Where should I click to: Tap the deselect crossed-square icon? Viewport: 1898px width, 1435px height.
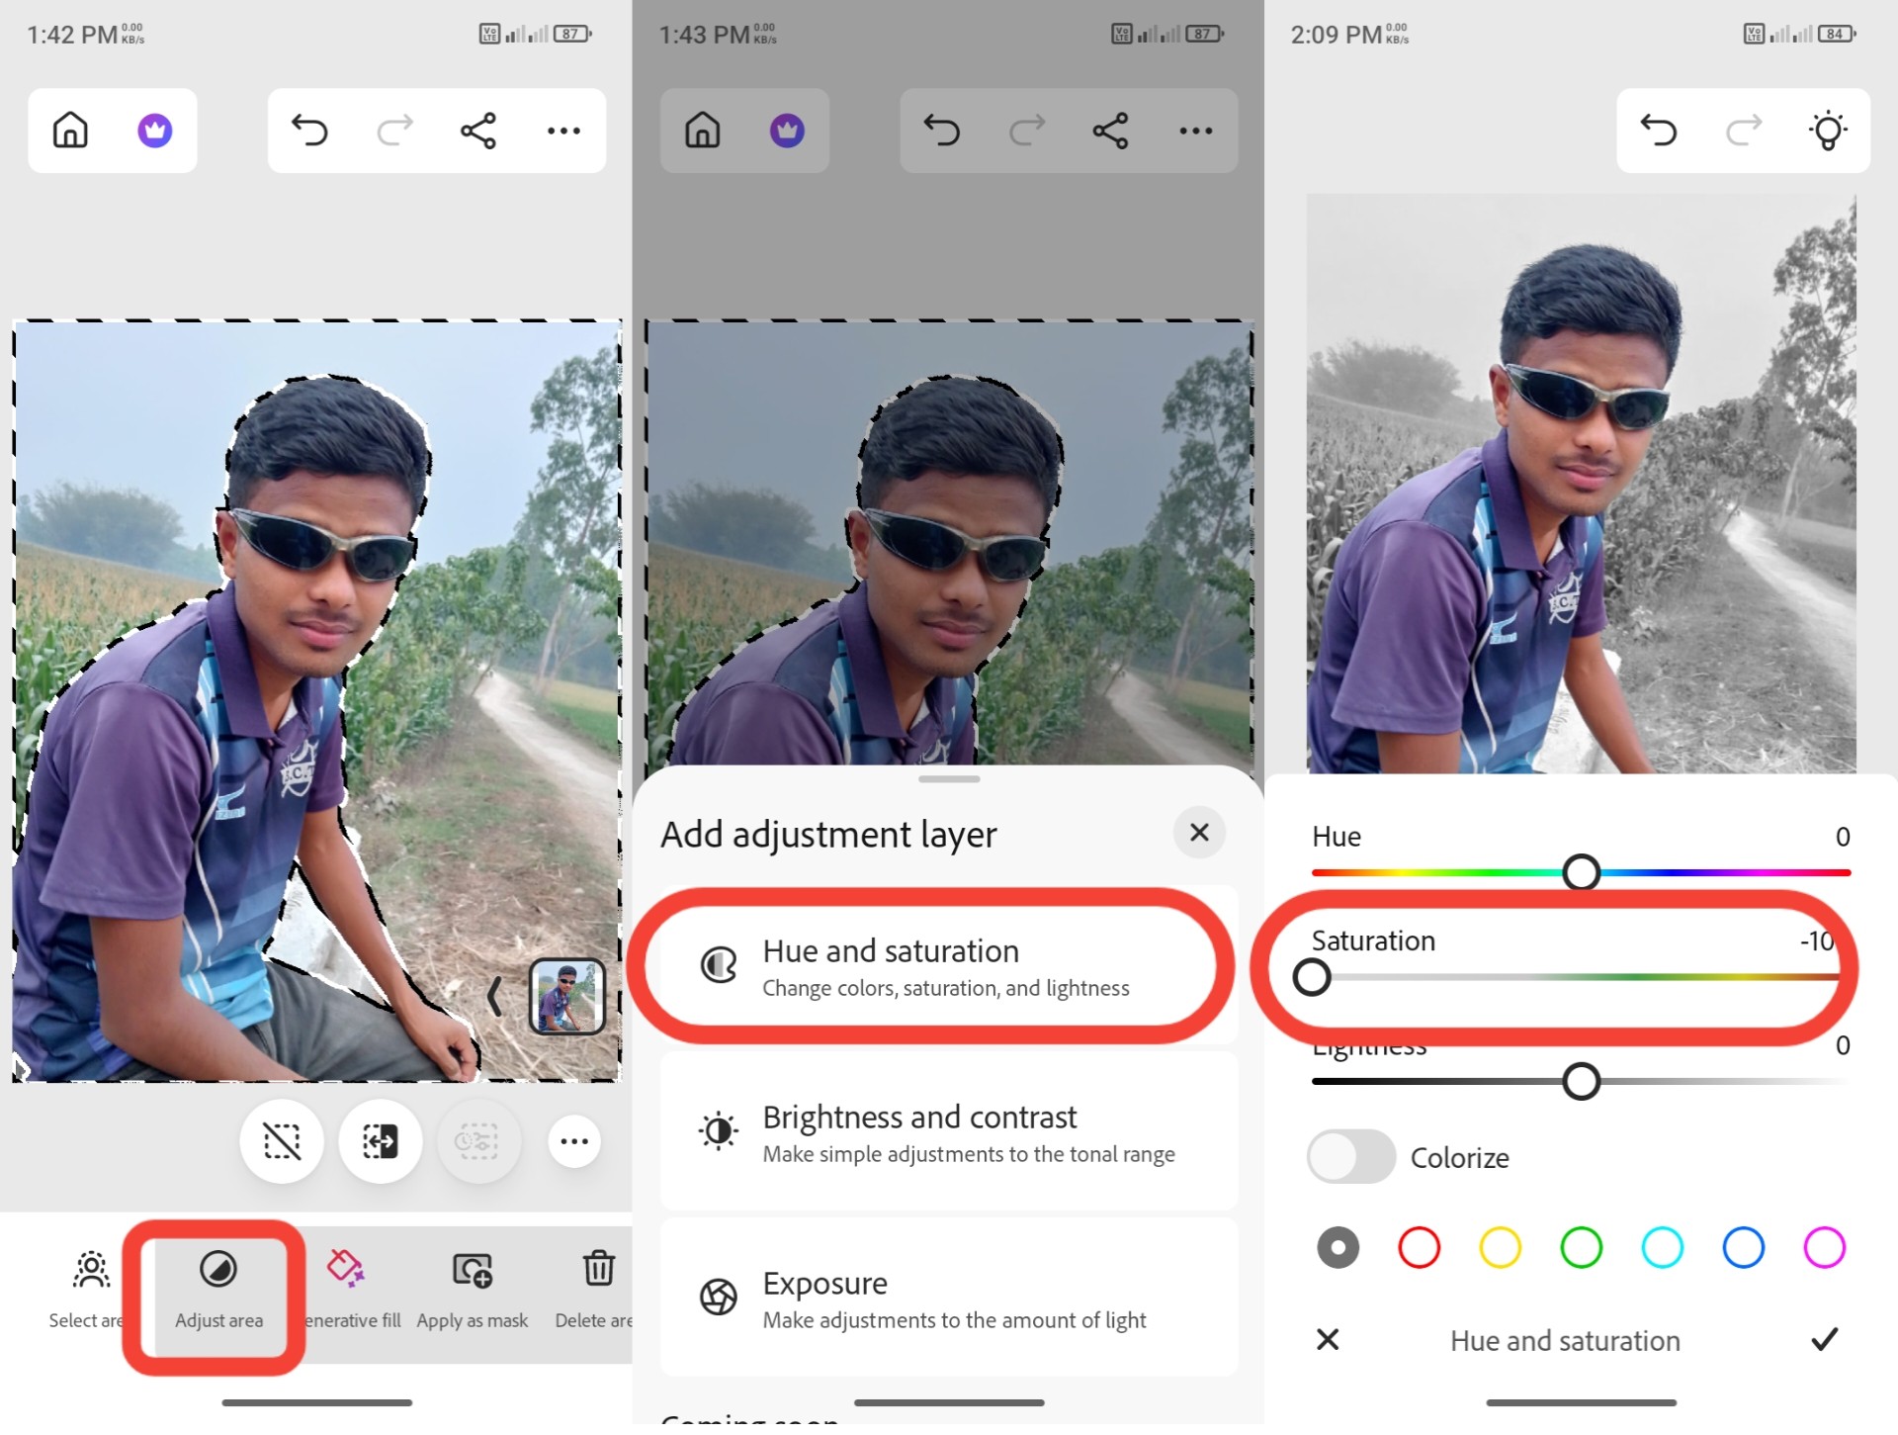(x=282, y=1141)
